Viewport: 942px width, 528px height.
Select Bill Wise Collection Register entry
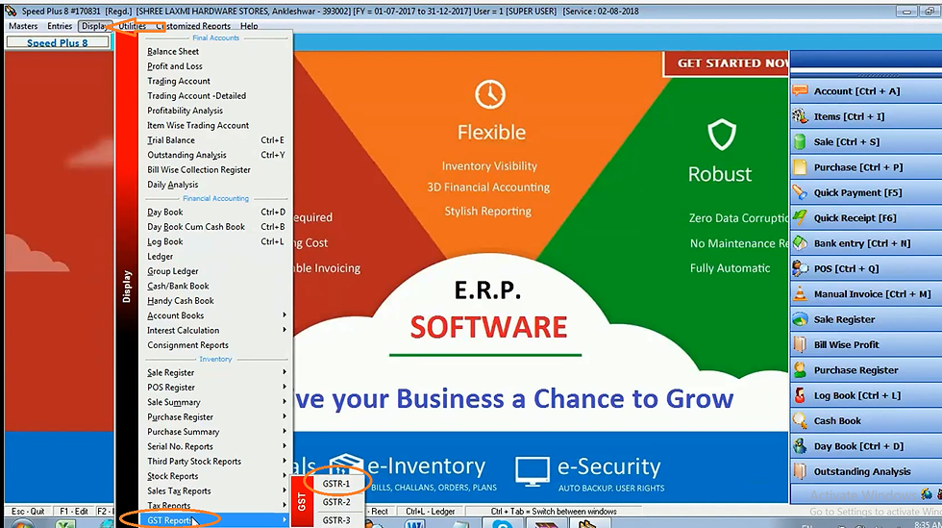pyautogui.click(x=199, y=170)
